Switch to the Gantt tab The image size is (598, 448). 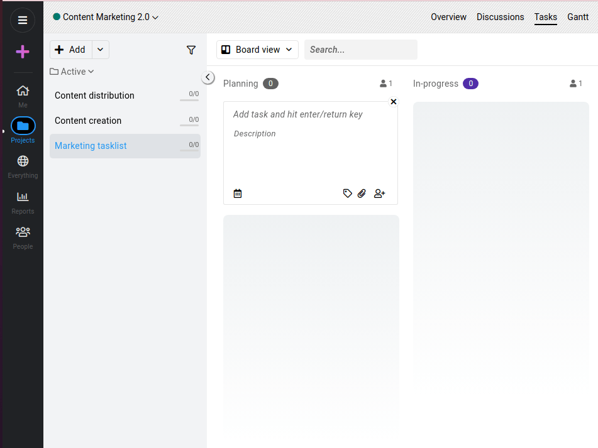[578, 17]
